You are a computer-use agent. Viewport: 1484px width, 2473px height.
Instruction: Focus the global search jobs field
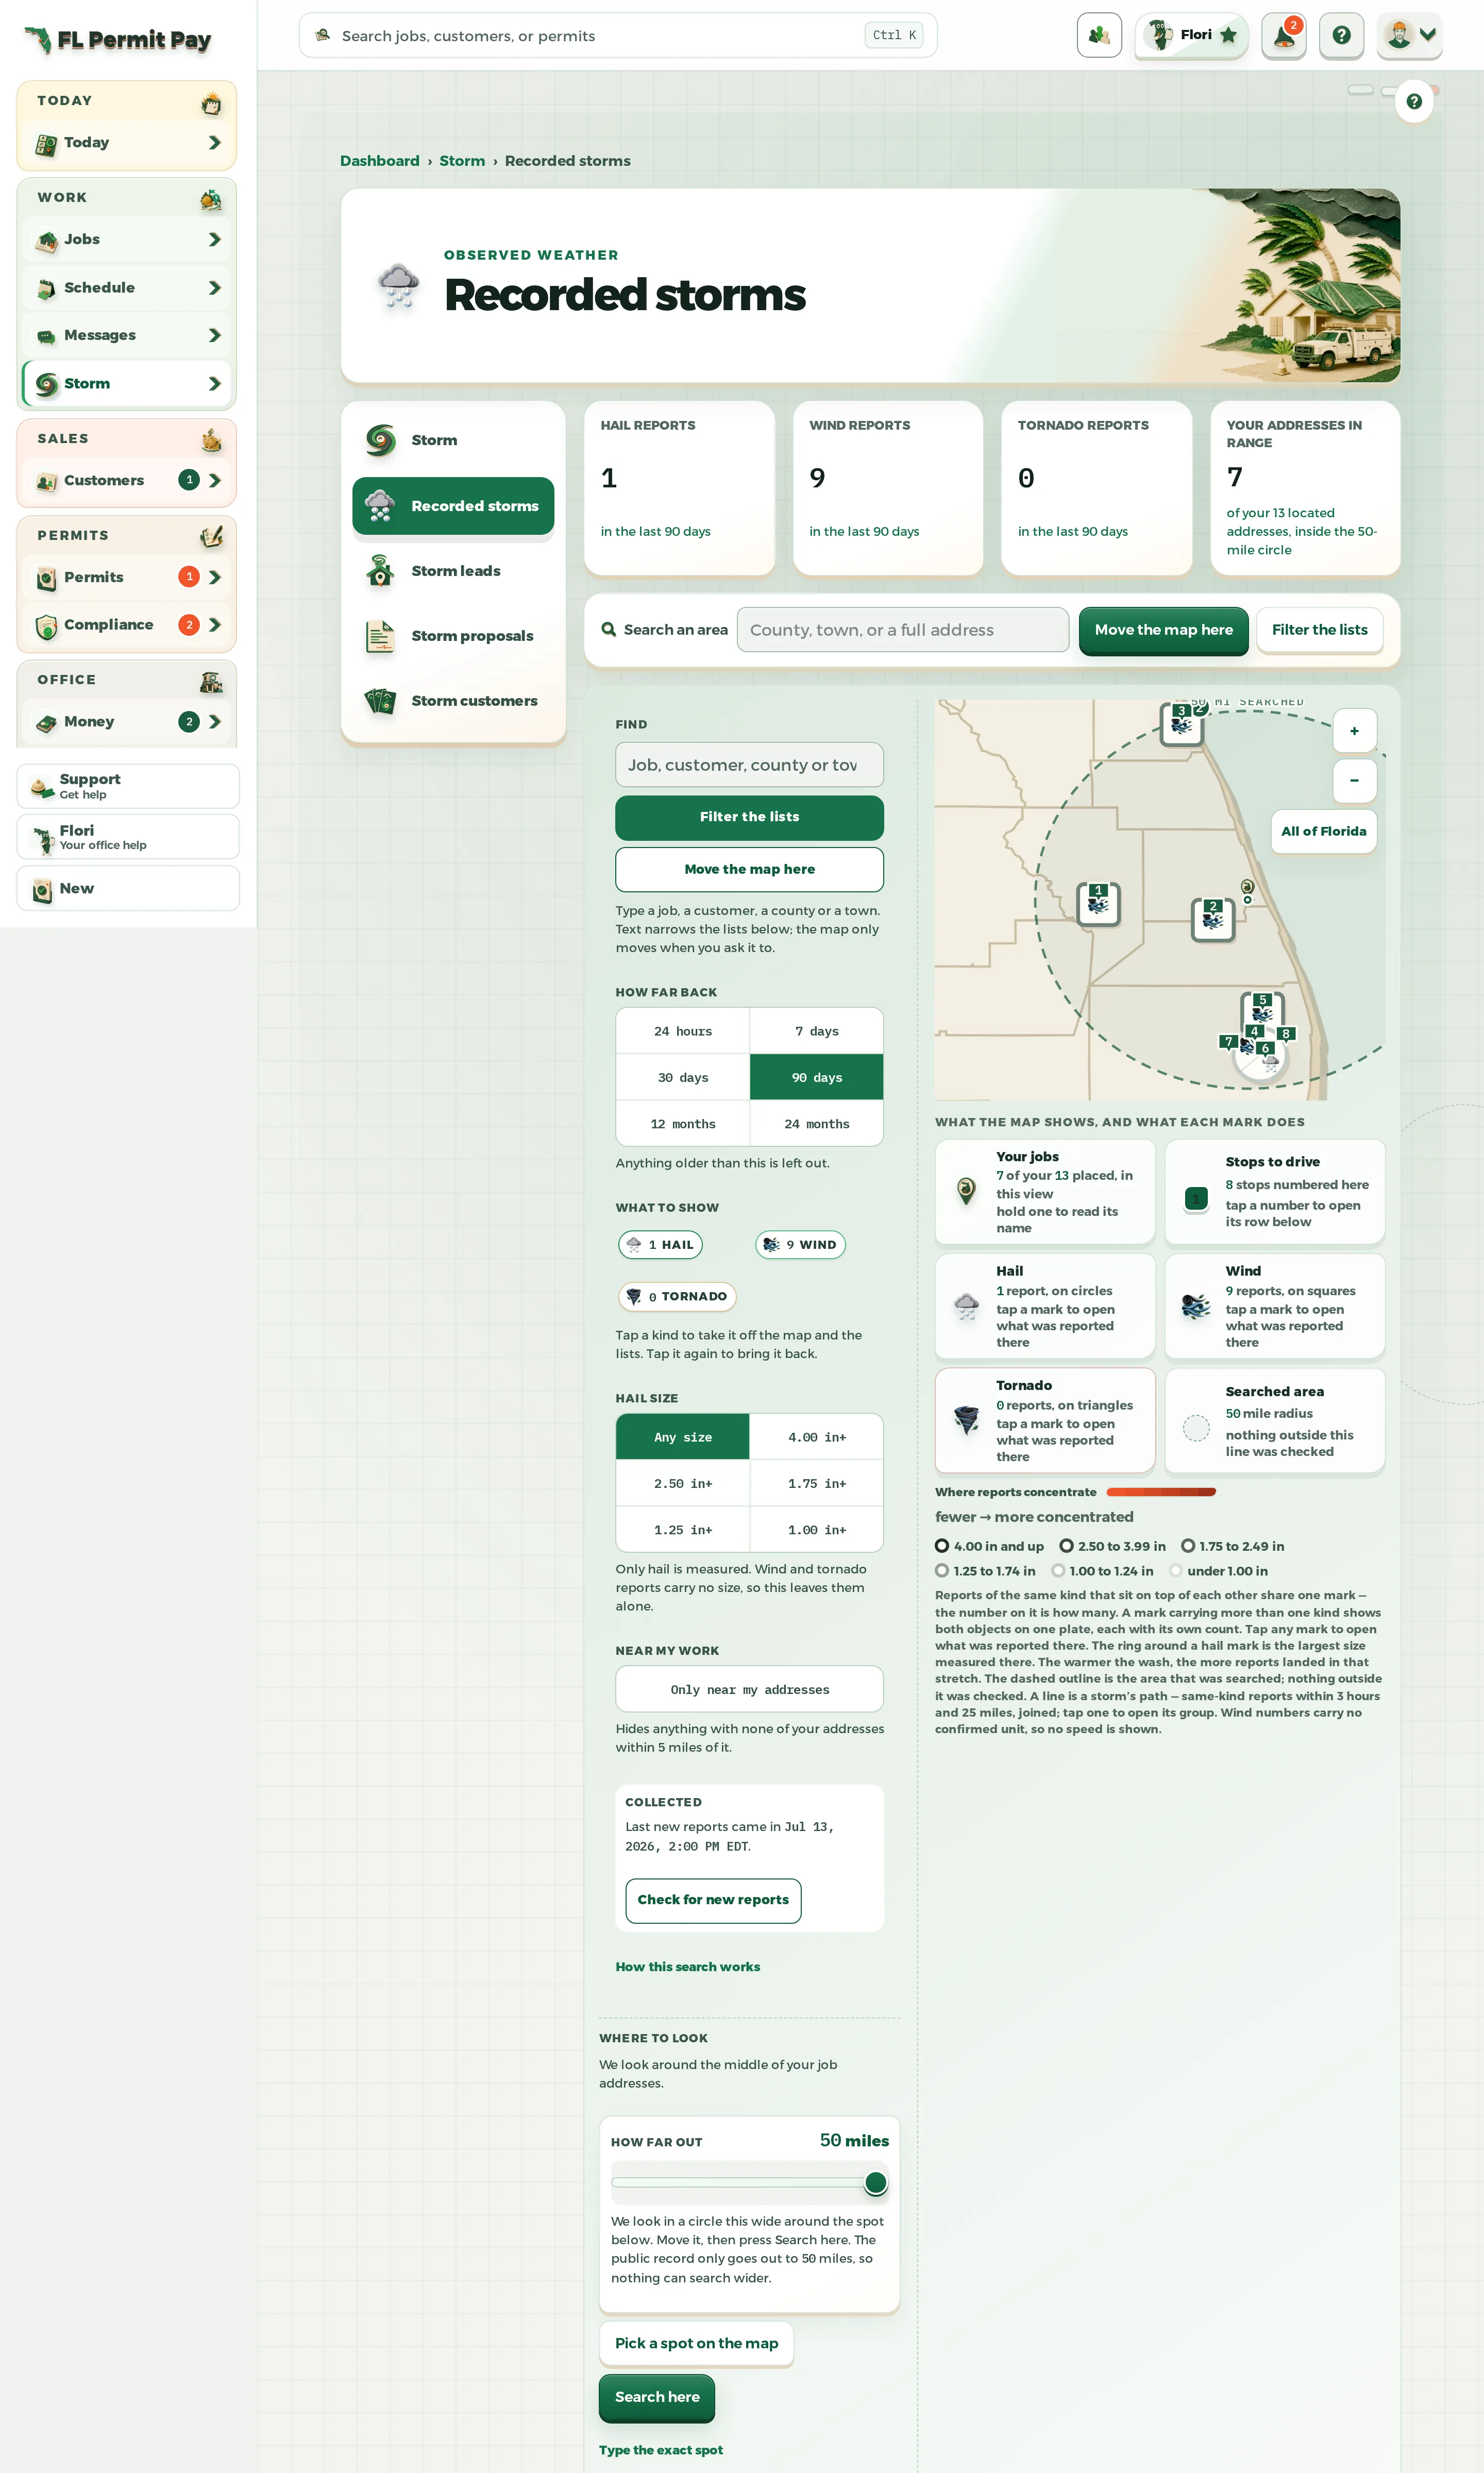pyautogui.click(x=617, y=36)
